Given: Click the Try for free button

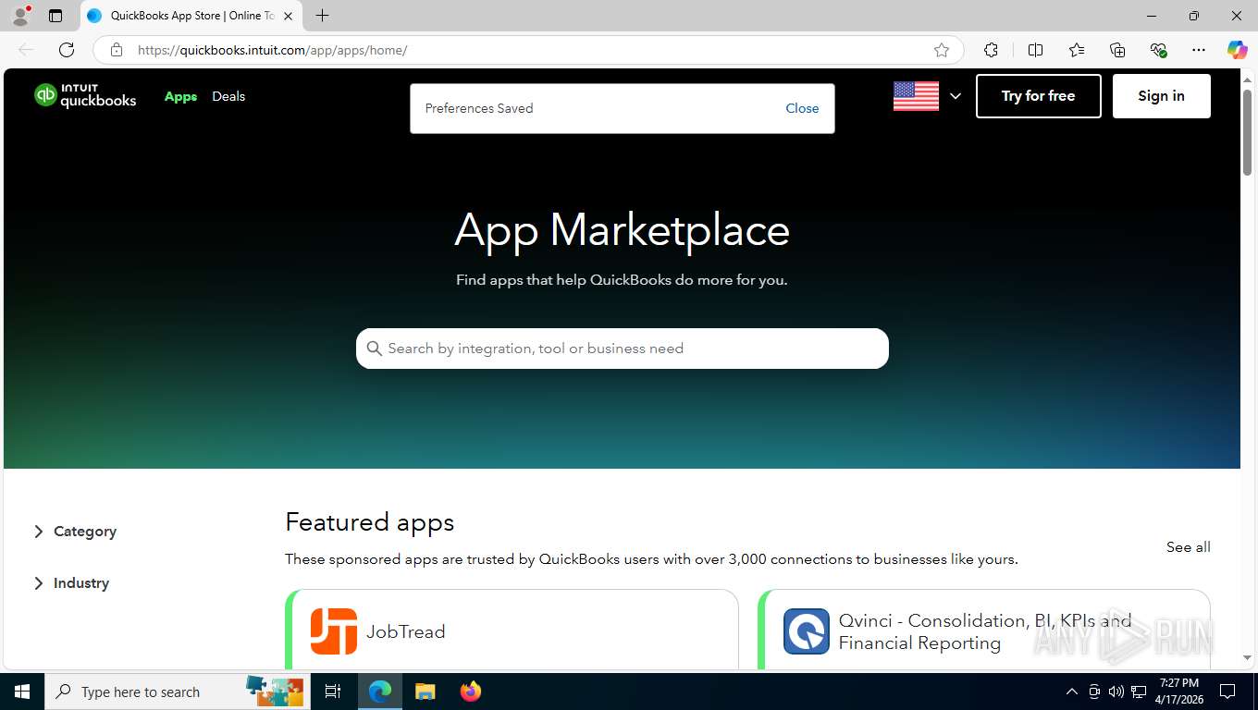Looking at the screenshot, I should [1038, 96].
